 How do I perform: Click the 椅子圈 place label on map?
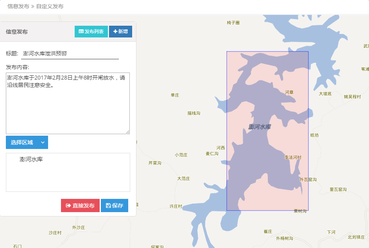[233, 23]
